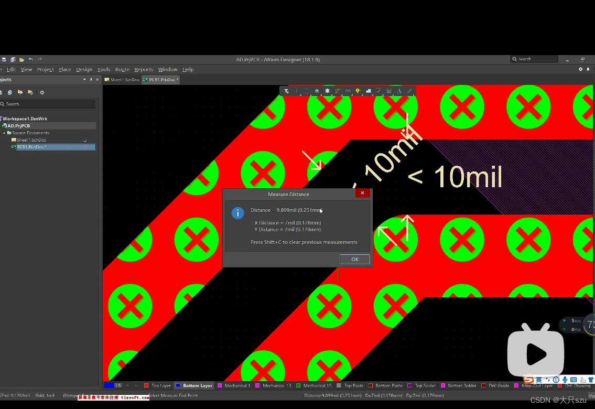Click OK in the Measure Distance dialog
This screenshot has width=595, height=409.
pyautogui.click(x=355, y=259)
